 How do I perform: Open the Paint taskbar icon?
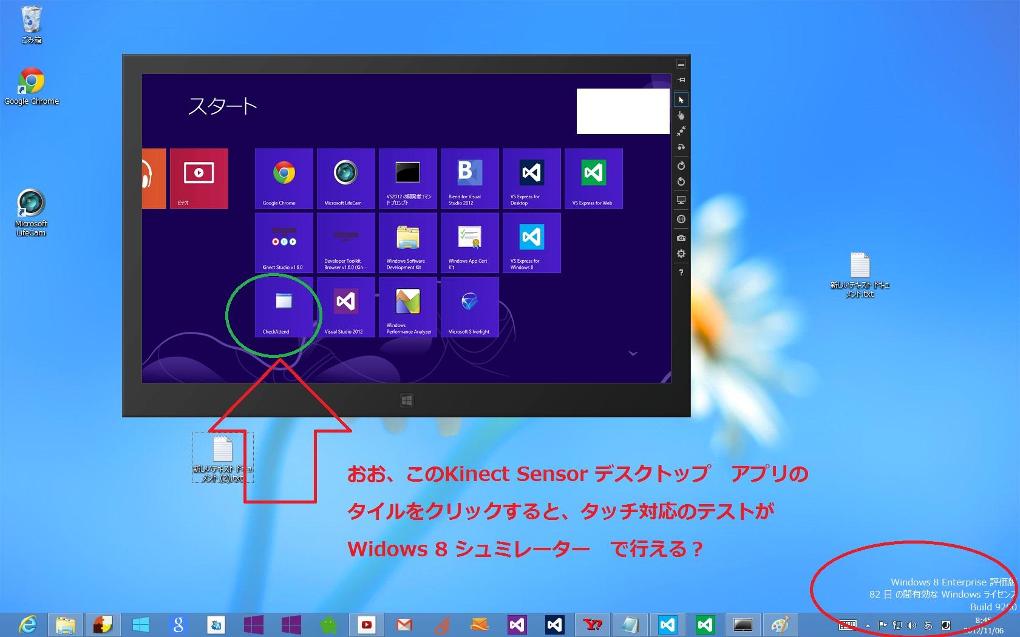780,625
